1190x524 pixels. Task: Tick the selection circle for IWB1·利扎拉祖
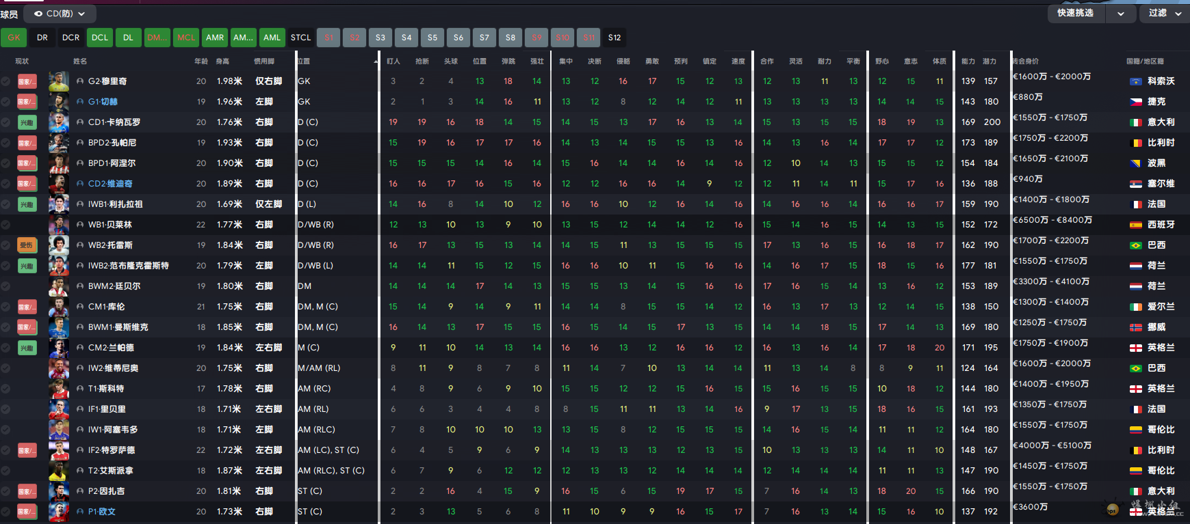[5, 204]
